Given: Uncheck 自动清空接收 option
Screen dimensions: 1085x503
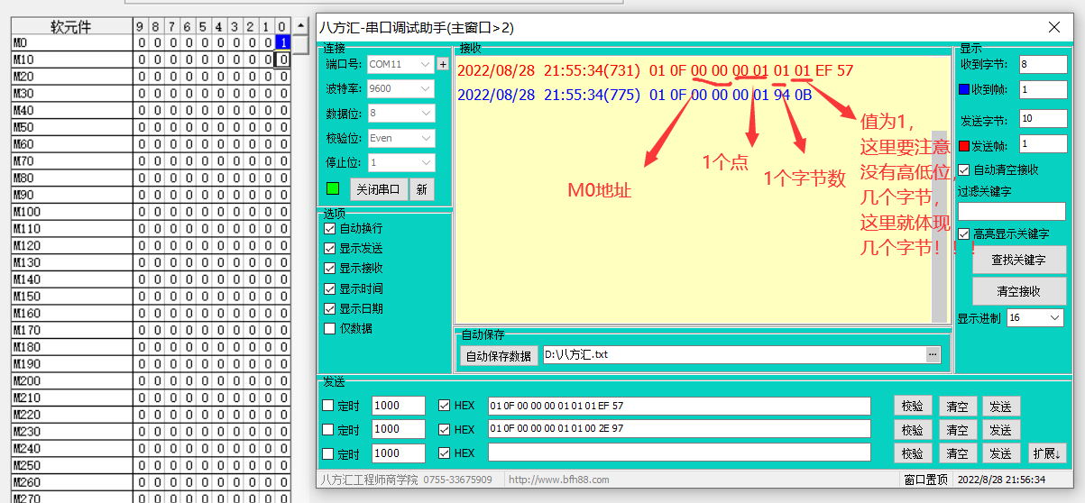Looking at the screenshot, I should pos(964,169).
